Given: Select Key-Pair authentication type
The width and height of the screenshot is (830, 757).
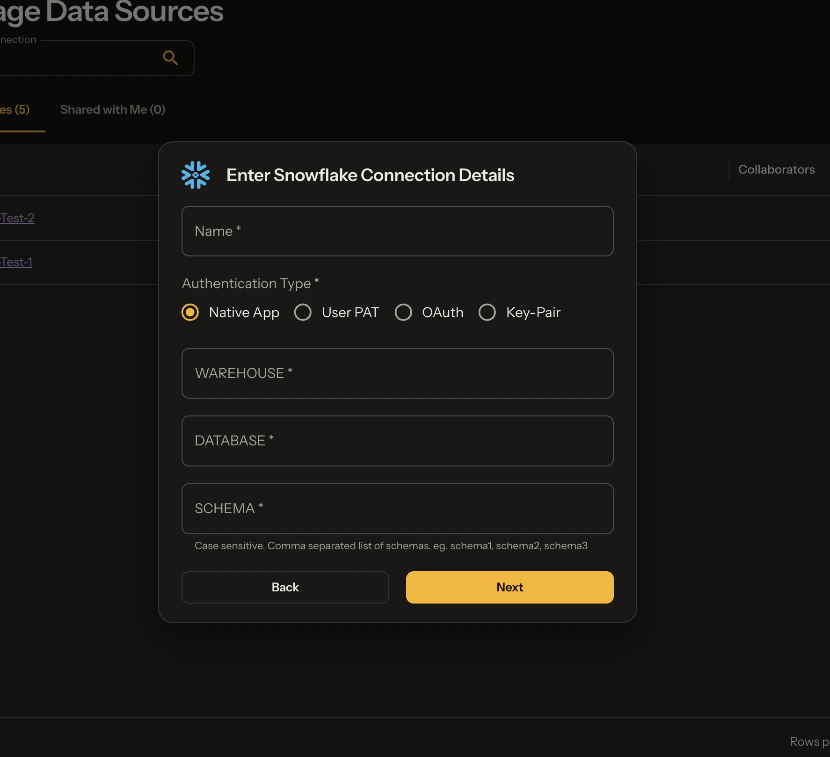Looking at the screenshot, I should 487,312.
